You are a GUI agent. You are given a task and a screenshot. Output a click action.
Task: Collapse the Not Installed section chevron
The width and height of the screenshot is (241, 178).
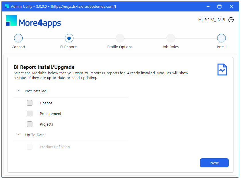pyautogui.click(x=19, y=91)
